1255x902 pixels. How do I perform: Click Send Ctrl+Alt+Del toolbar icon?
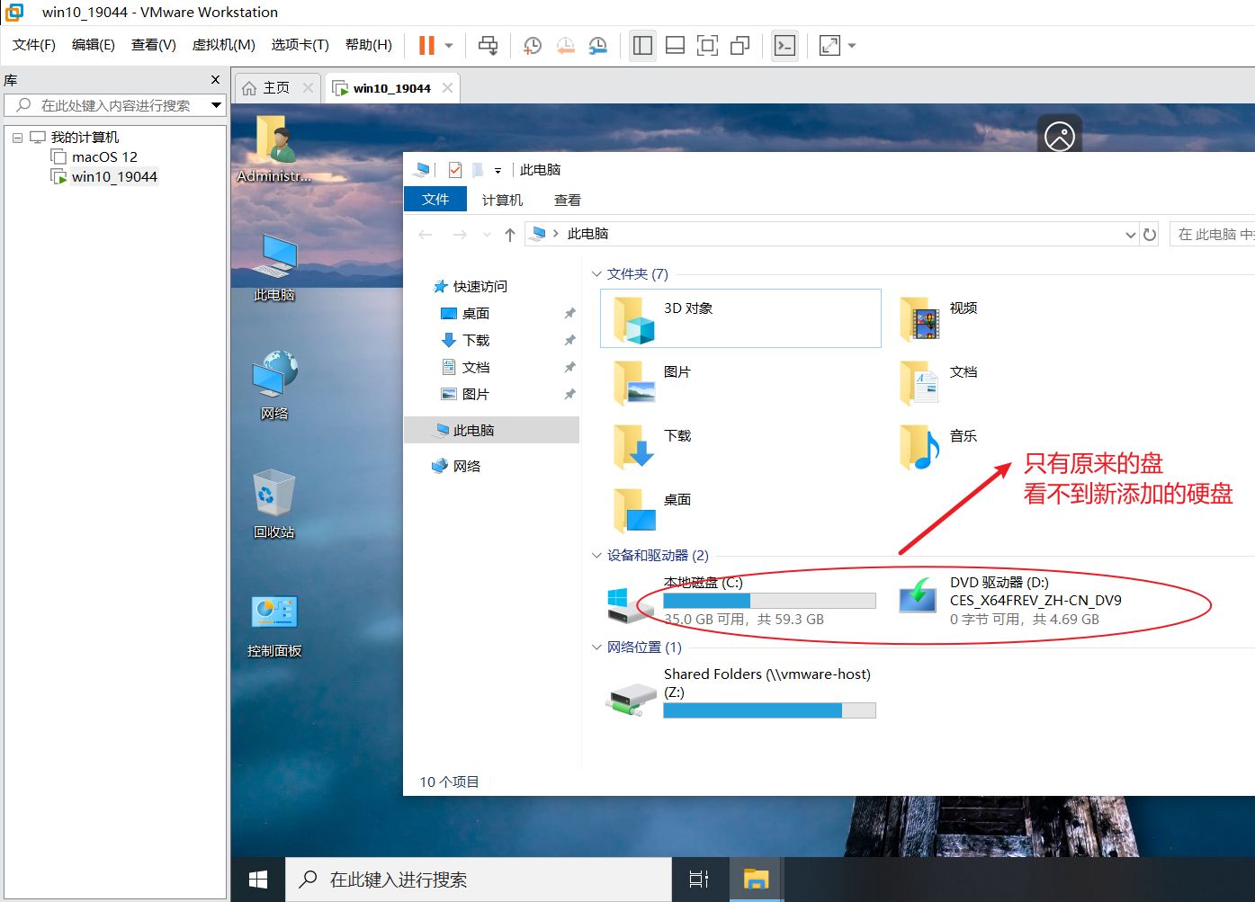(488, 45)
